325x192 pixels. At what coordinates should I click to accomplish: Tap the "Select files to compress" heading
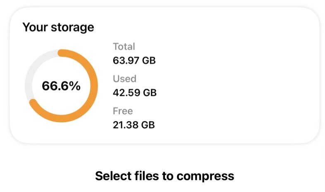pos(165,176)
